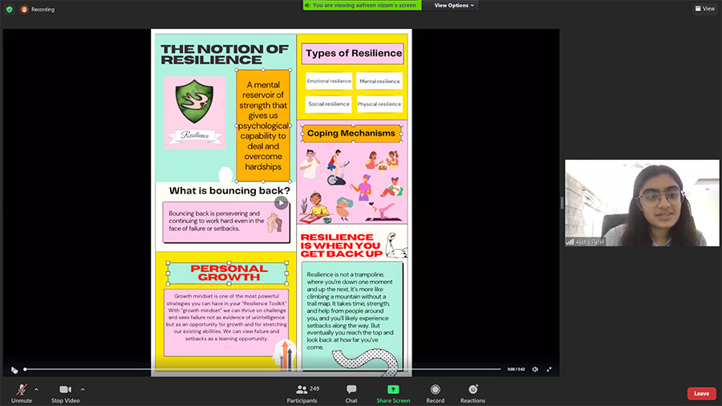Image resolution: width=722 pixels, height=406 pixels.
Task: Click the orange mental reservoir definition box
Action: [263, 126]
